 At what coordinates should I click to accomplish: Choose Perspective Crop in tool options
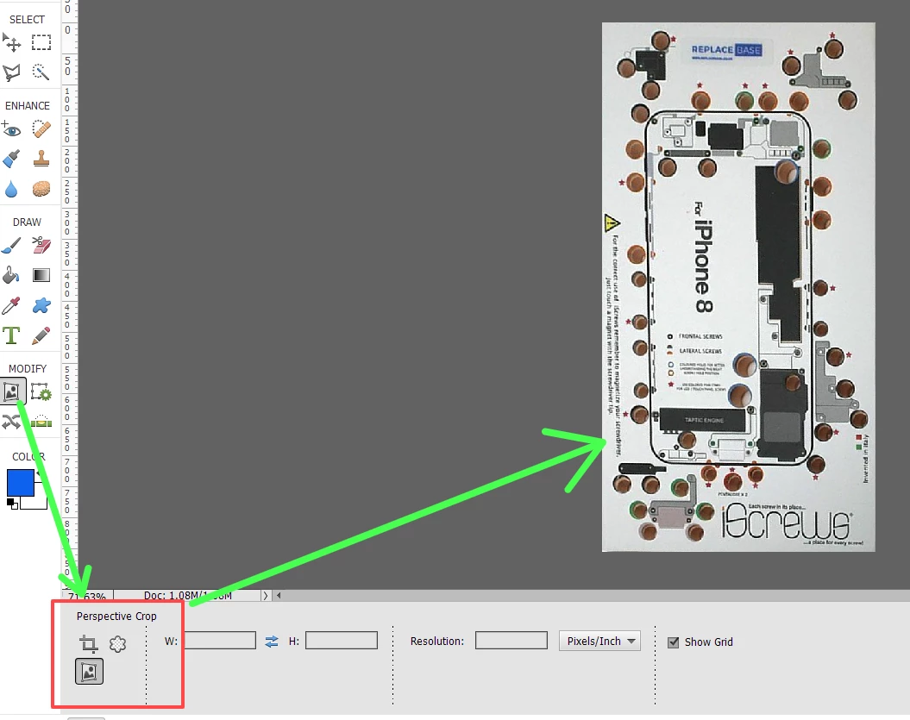[x=90, y=671]
